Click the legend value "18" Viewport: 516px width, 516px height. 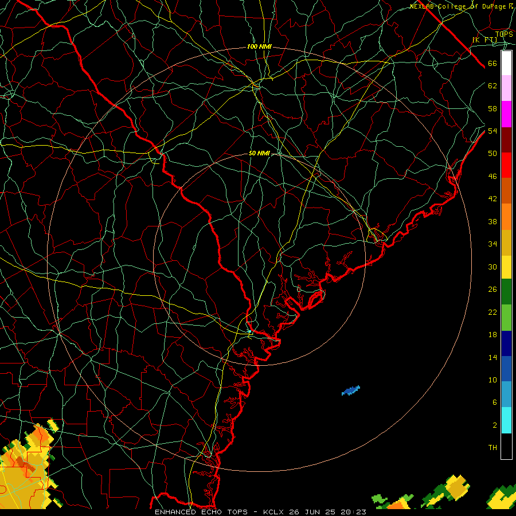492,335
